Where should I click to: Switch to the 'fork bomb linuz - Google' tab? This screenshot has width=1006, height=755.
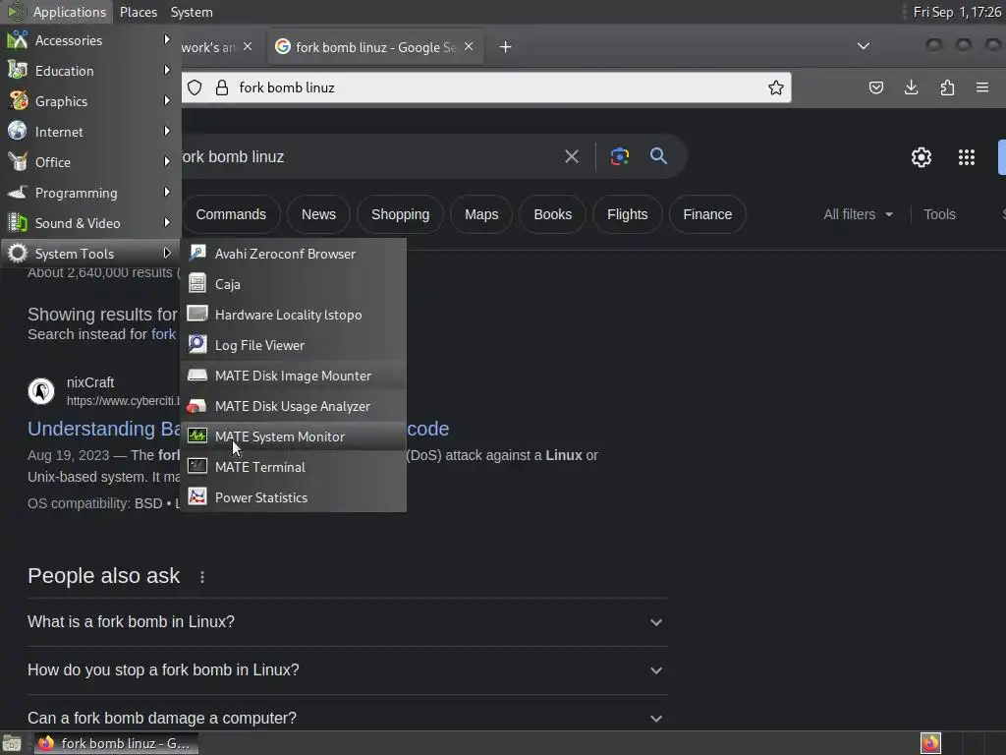pyautogui.click(x=375, y=47)
